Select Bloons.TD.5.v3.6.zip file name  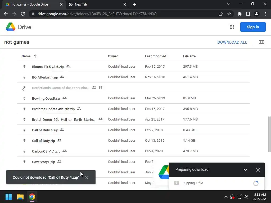tap(48, 67)
